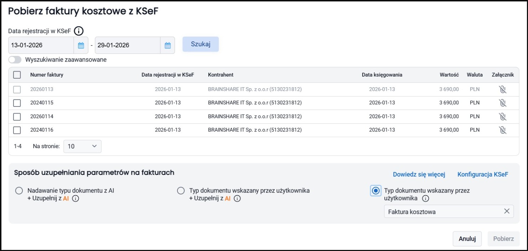Click attachment icon for invoice 20240115
This screenshot has height=251, width=528.
(502, 103)
